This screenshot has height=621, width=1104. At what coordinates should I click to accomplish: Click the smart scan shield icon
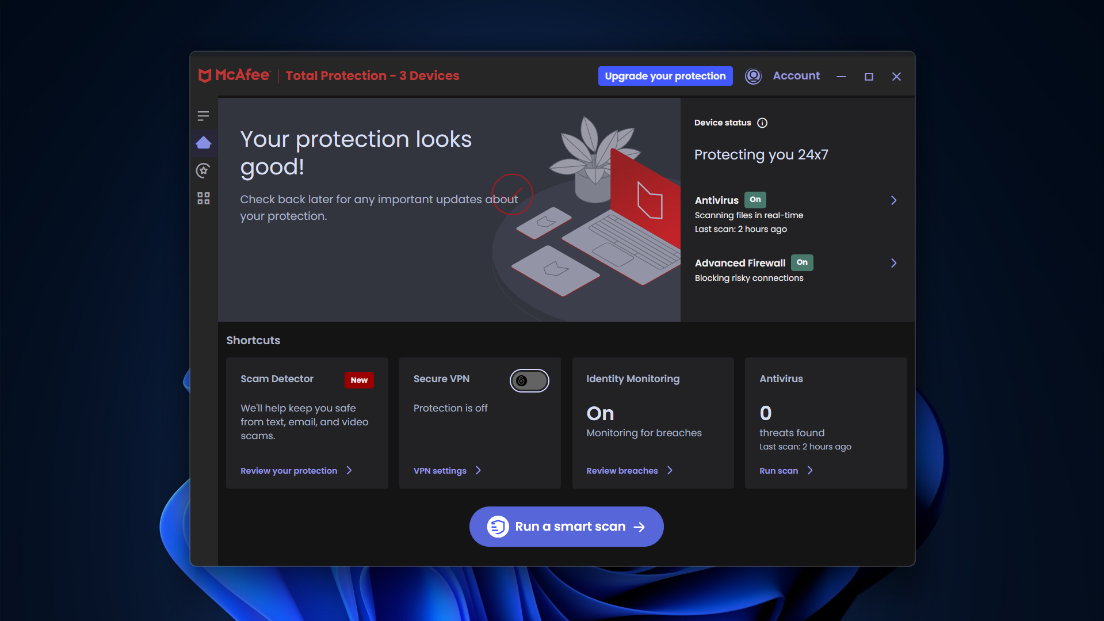tap(498, 527)
